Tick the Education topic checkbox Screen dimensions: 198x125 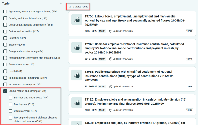click(5, 38)
